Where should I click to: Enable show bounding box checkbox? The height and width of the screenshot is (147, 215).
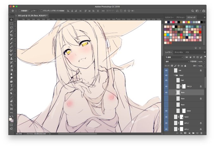(41, 11)
